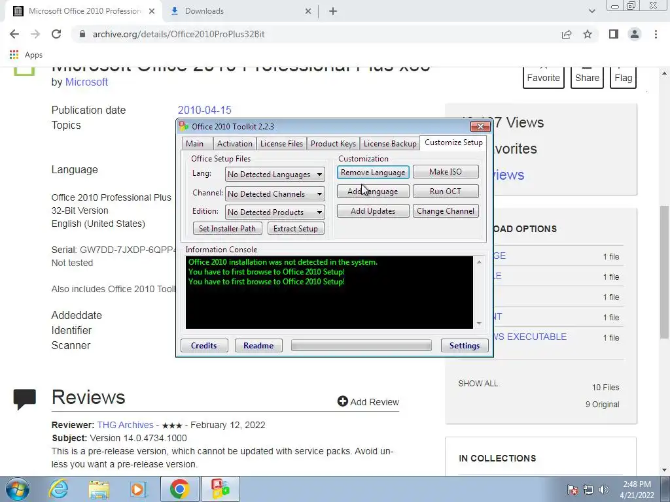The image size is (670, 502).
Task: Open the Windows Start menu
Action: pos(17,489)
